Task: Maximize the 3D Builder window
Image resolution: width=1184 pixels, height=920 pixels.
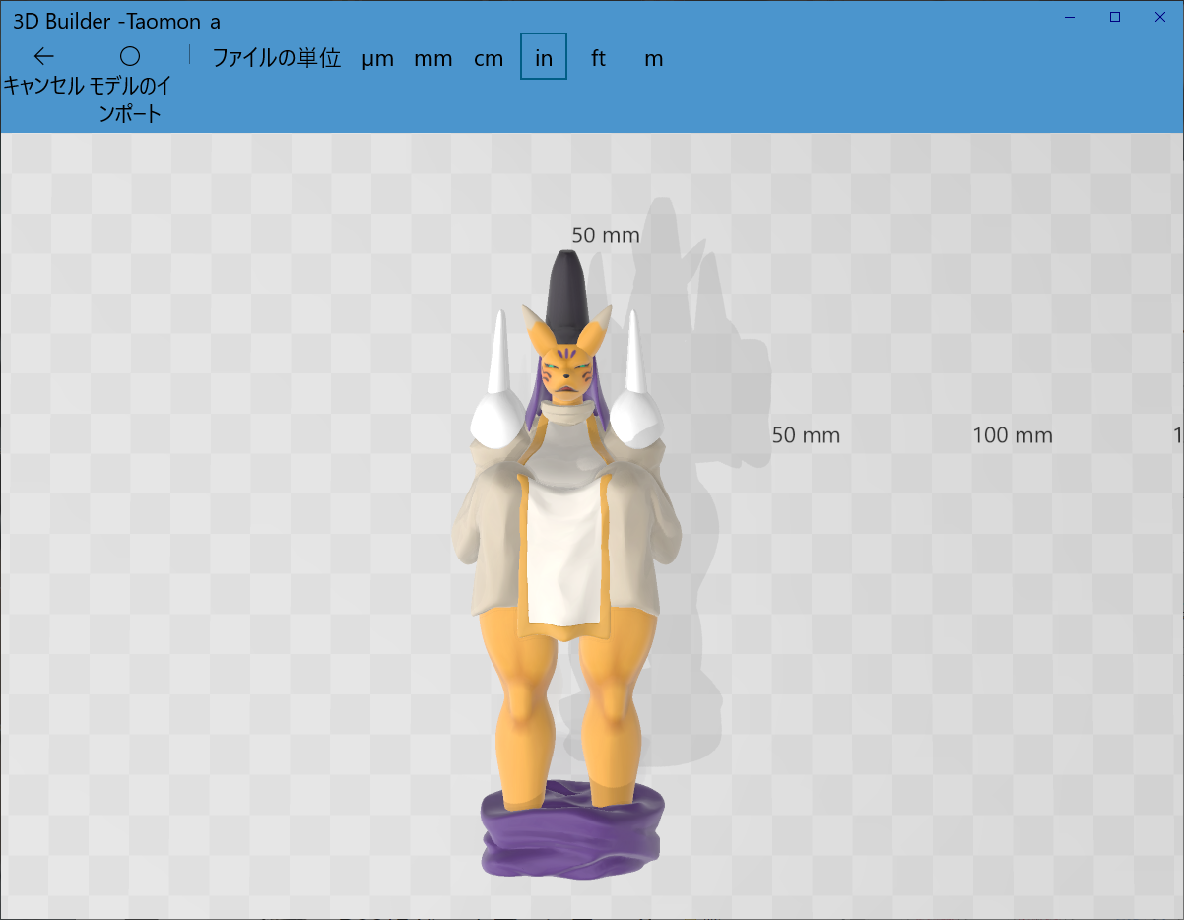Action: click(1115, 17)
